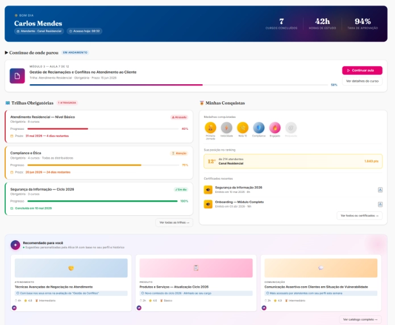Click the locked grey target medal
Image resolution: width=395 pixels, height=325 pixels.
tap(291, 127)
